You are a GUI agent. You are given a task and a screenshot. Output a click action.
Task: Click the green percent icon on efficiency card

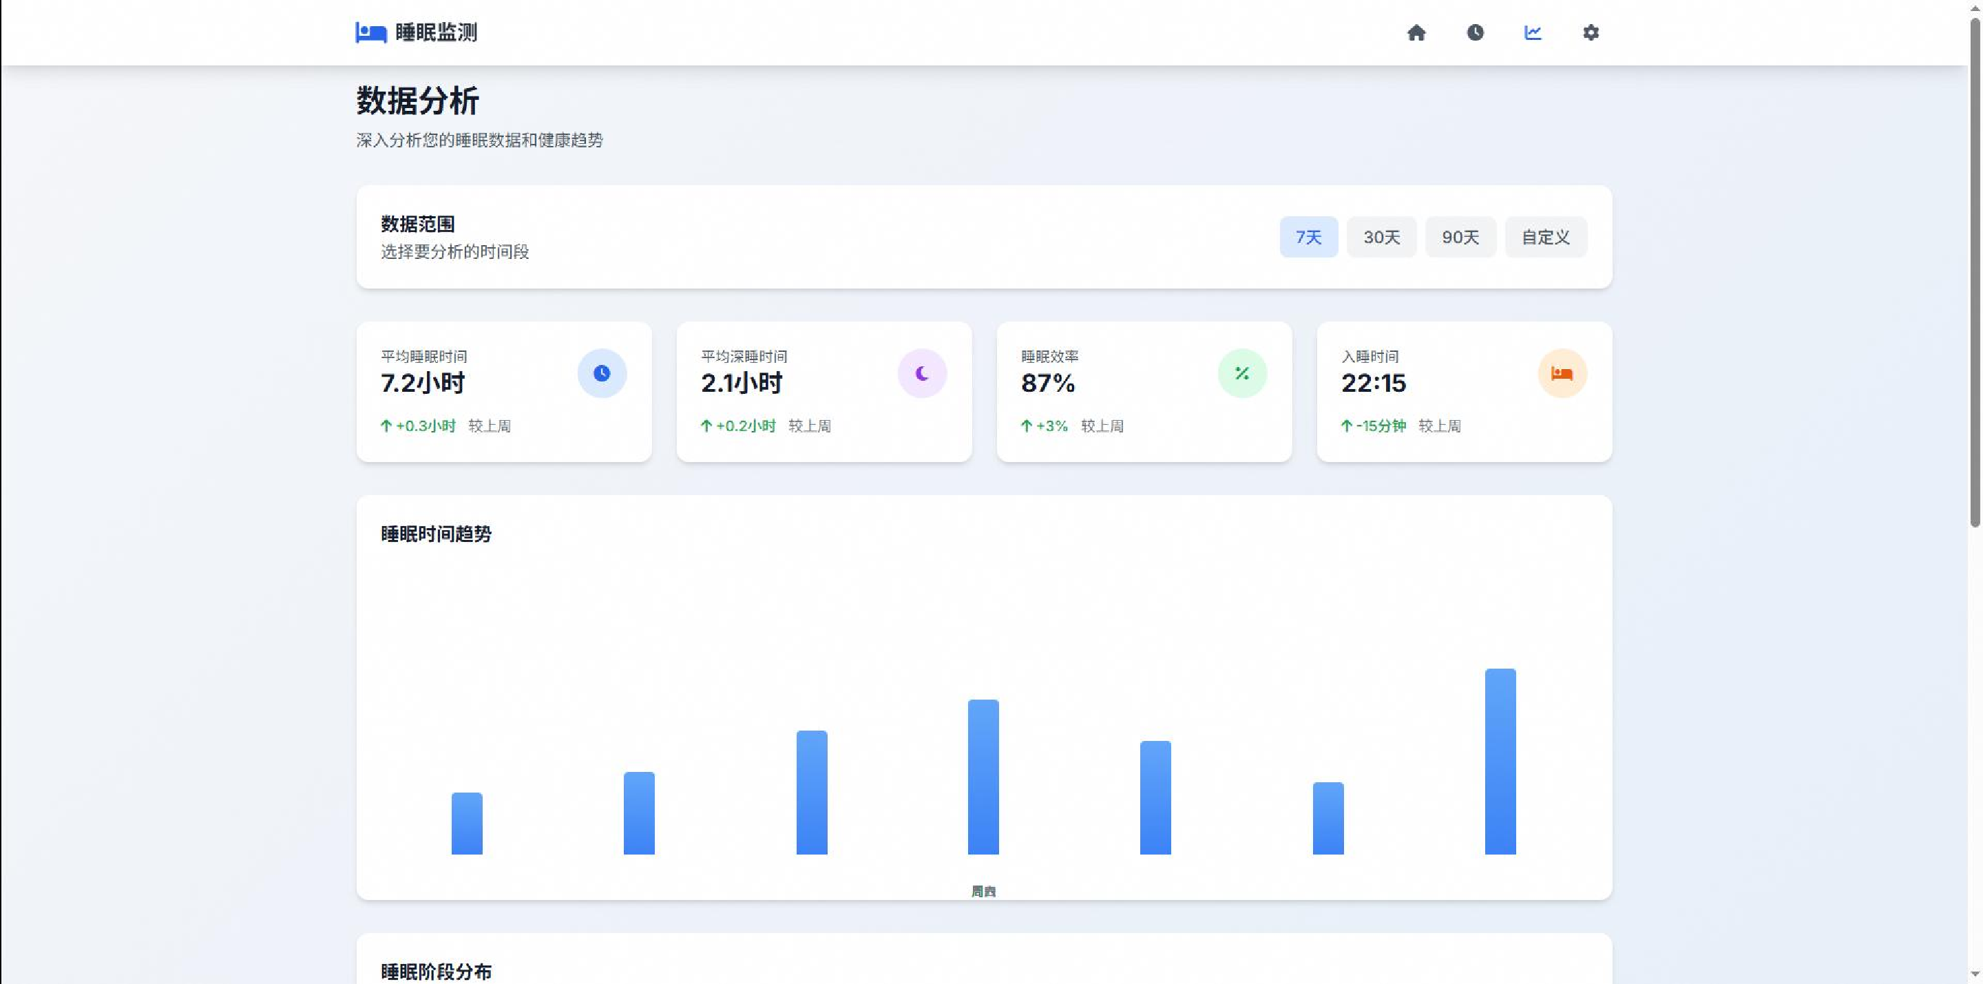click(1242, 373)
